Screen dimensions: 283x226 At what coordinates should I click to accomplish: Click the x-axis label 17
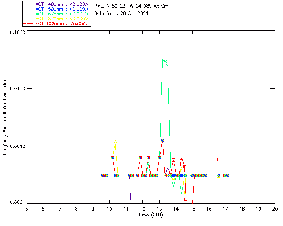pyautogui.click(x=226, y=209)
